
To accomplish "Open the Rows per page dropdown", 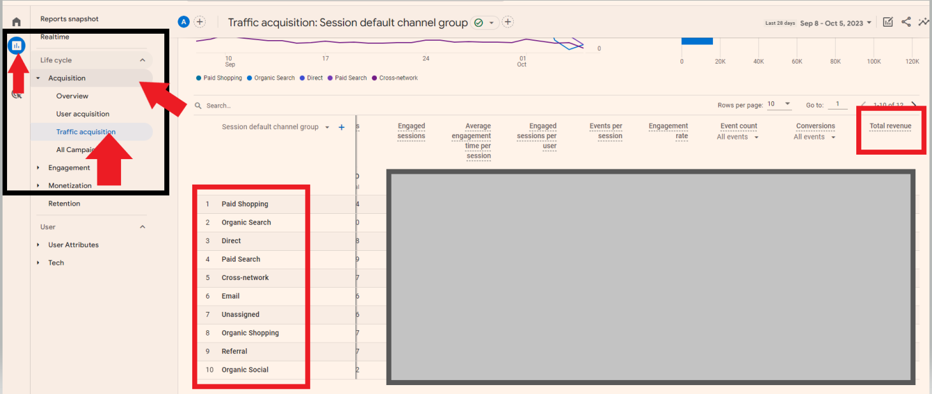I will [779, 104].
